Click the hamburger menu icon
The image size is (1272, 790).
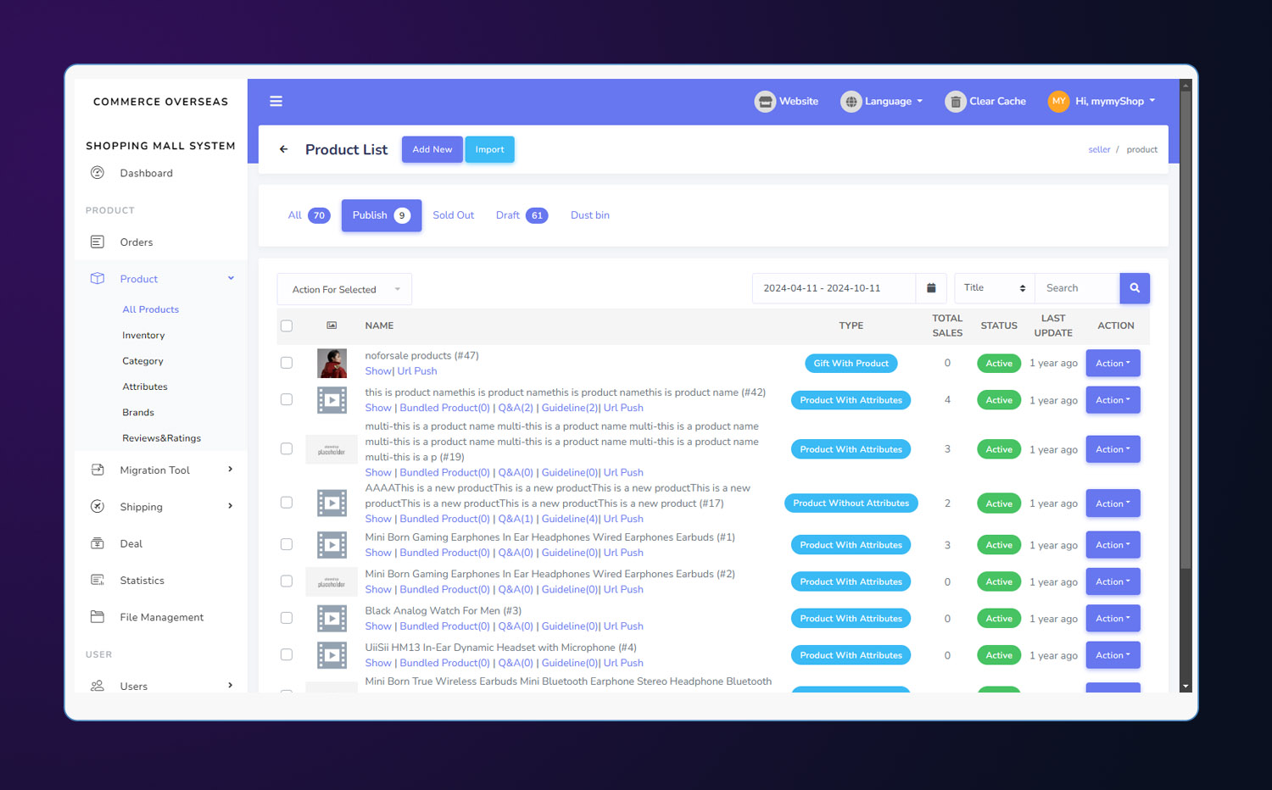click(x=276, y=101)
